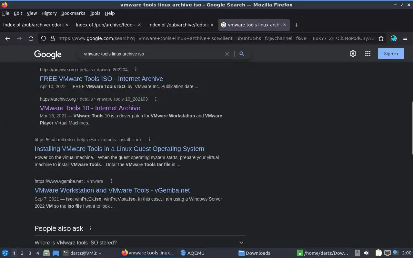
Task: Switch to workspace 2 on the taskbar
Action: [x=22, y=253]
